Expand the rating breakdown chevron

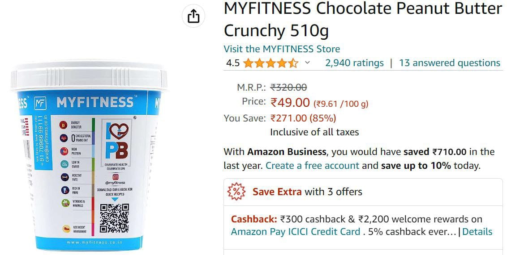click(307, 63)
